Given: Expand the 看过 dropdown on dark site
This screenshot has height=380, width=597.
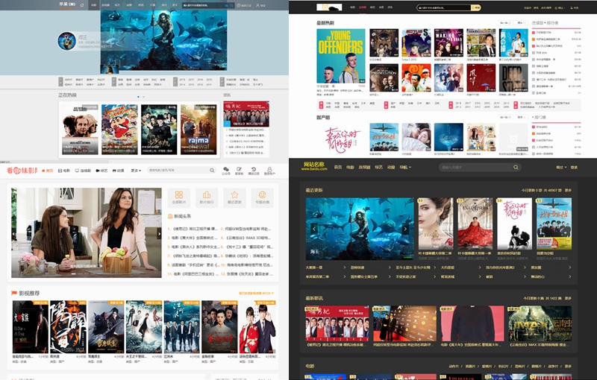Looking at the screenshot, I should point(561,167).
